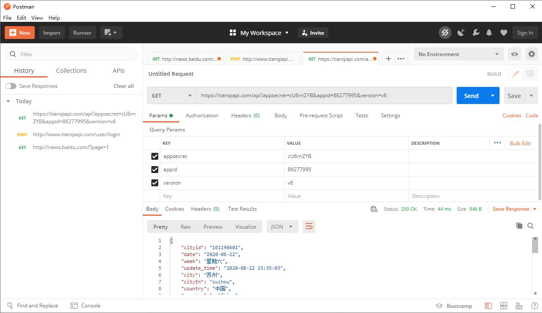Click the pencil edit icon beside BUILD
Image resolution: width=542 pixels, height=313 pixels.
click(x=516, y=74)
